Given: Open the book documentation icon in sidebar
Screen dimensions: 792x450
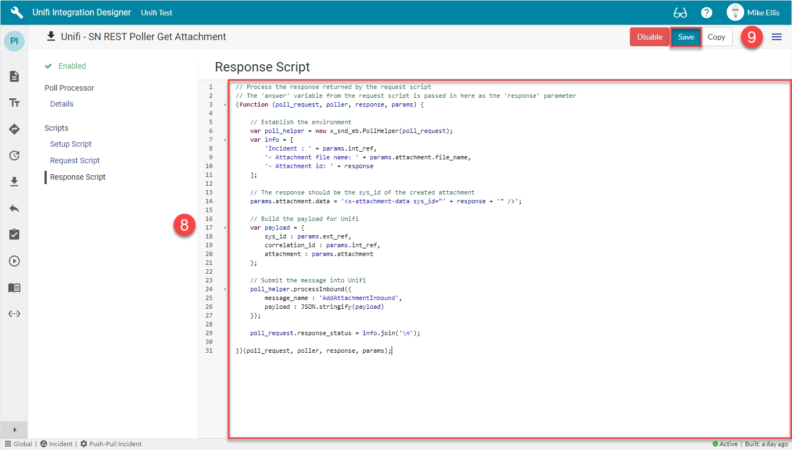Looking at the screenshot, I should coord(14,287).
